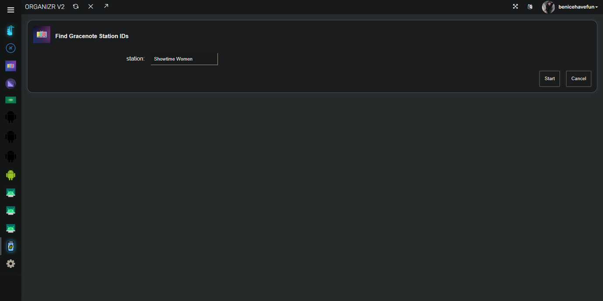Open Organizr settings via the gear icon
Image resolution: width=603 pixels, height=301 pixels.
pyautogui.click(x=10, y=263)
